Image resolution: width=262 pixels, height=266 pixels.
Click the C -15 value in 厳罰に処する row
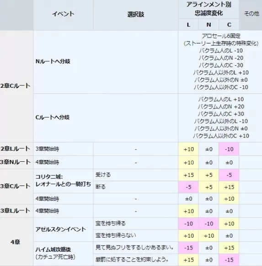pyautogui.click(x=229, y=260)
